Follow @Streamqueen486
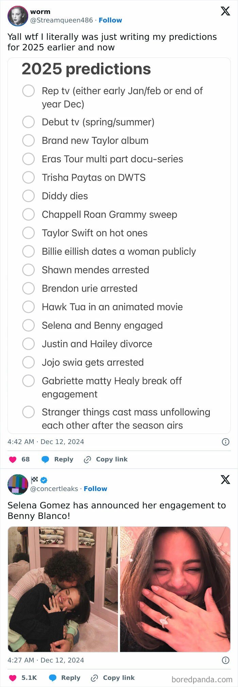238x687 pixels. 110,20
